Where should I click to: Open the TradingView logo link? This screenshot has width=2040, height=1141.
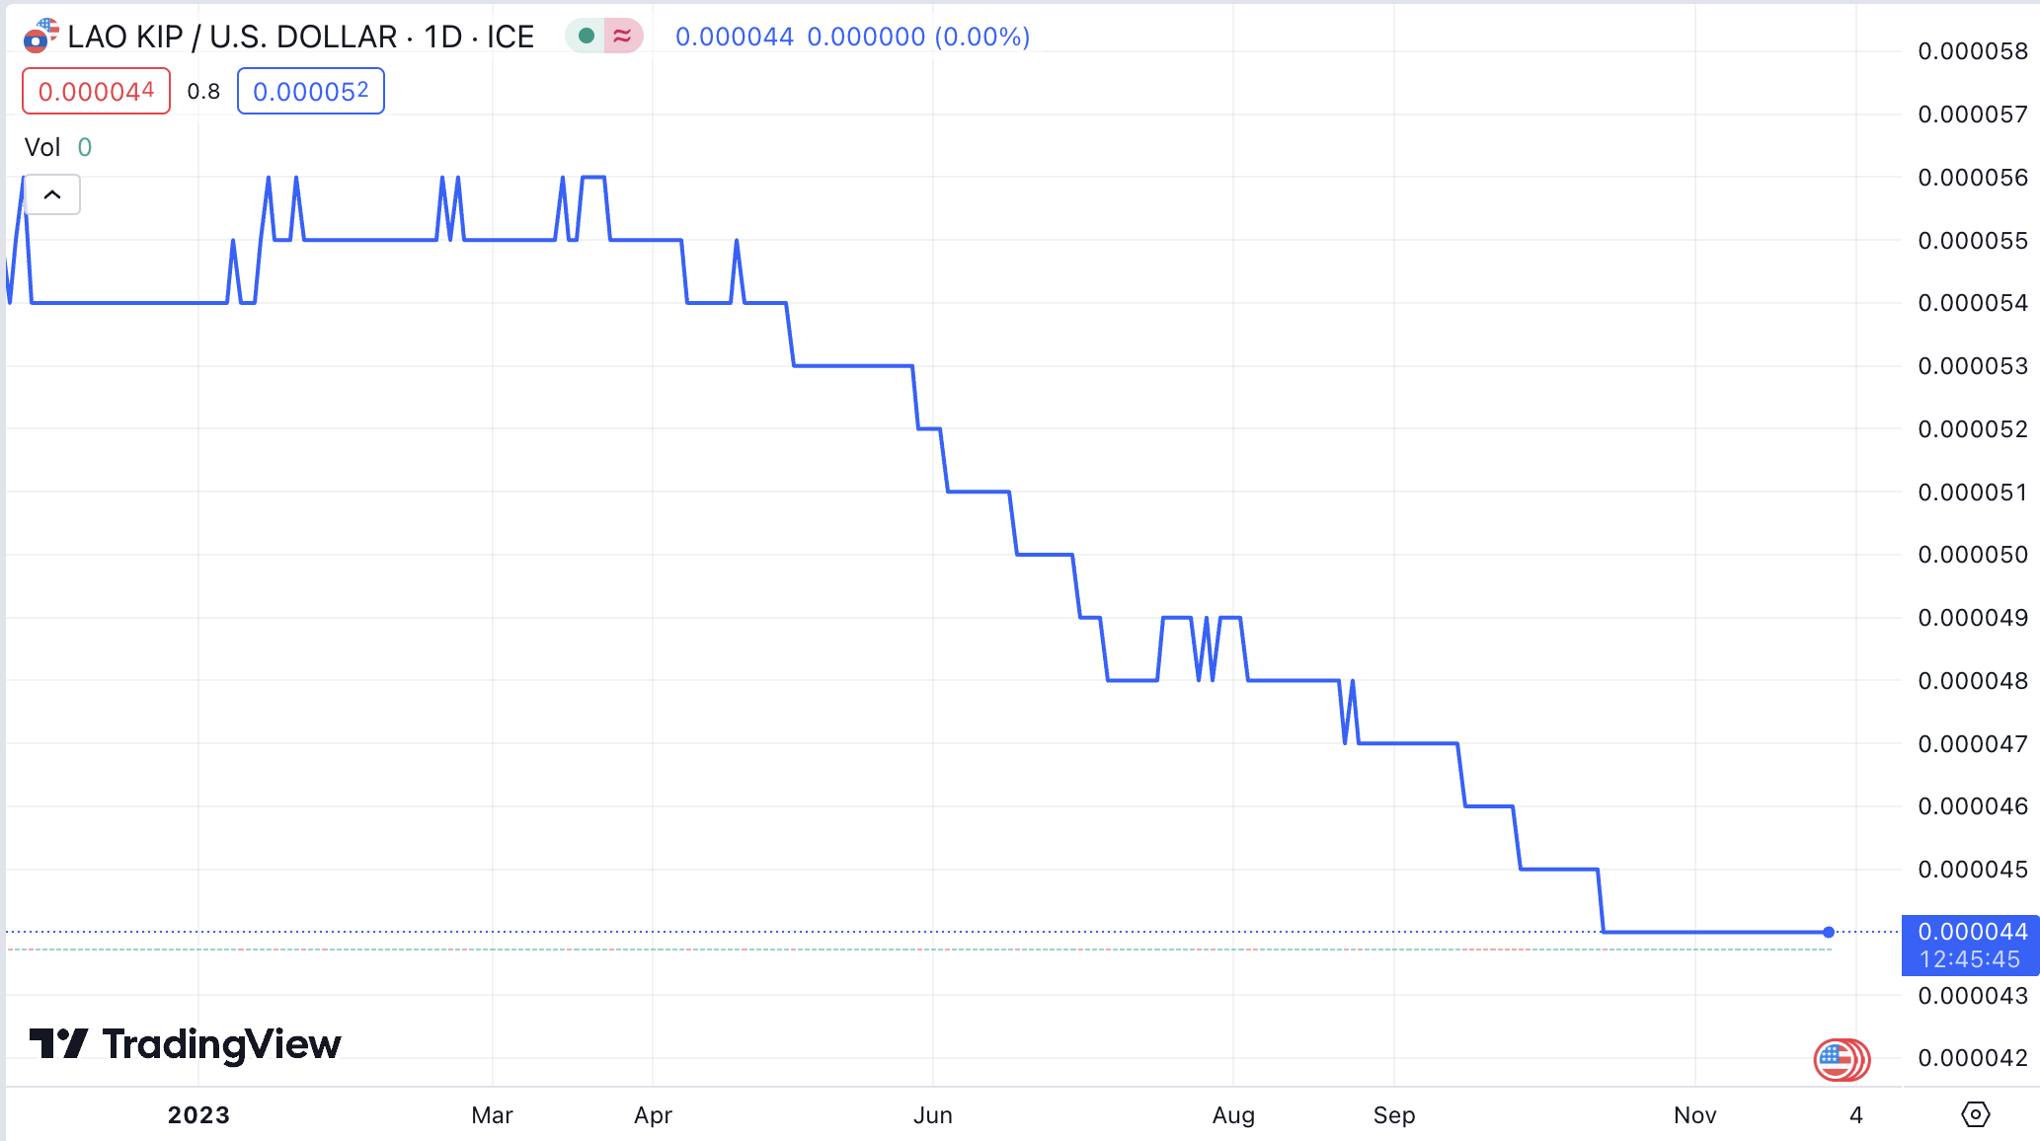tap(186, 1043)
